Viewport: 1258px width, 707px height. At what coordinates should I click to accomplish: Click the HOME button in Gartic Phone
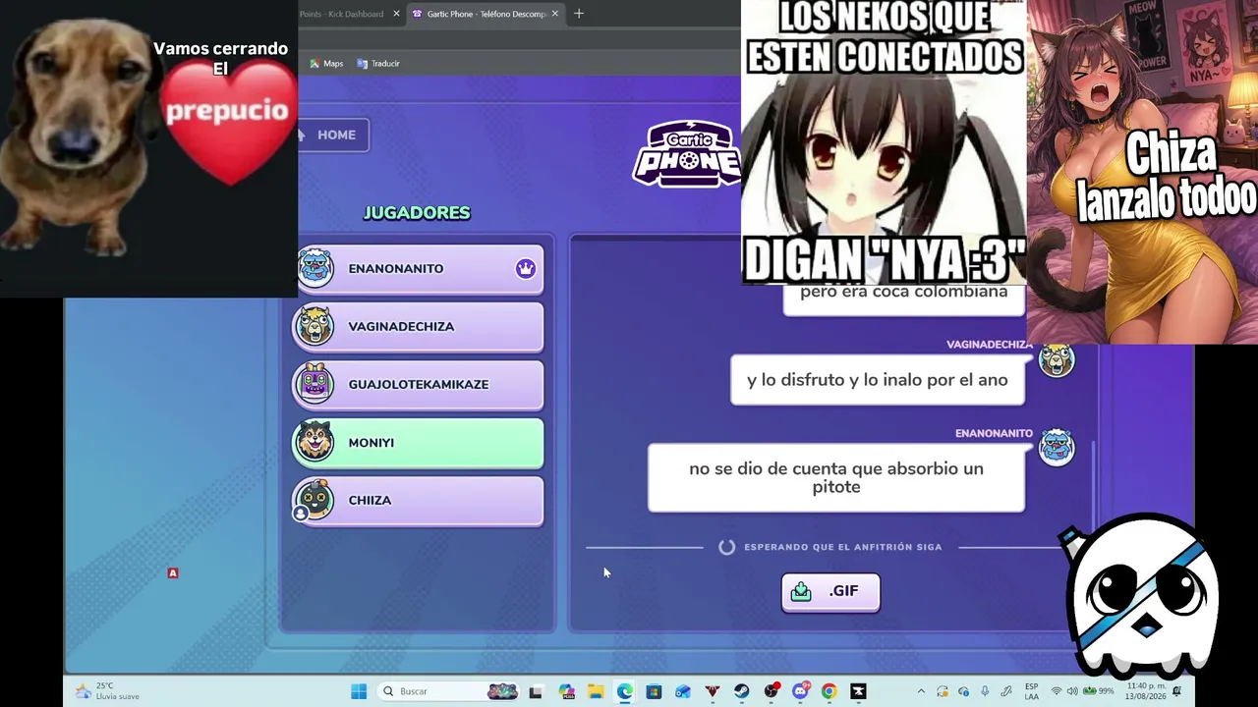[333, 135]
